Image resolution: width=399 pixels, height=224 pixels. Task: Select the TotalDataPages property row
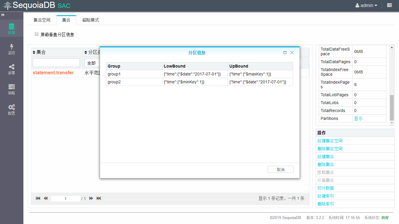[x=352, y=62]
